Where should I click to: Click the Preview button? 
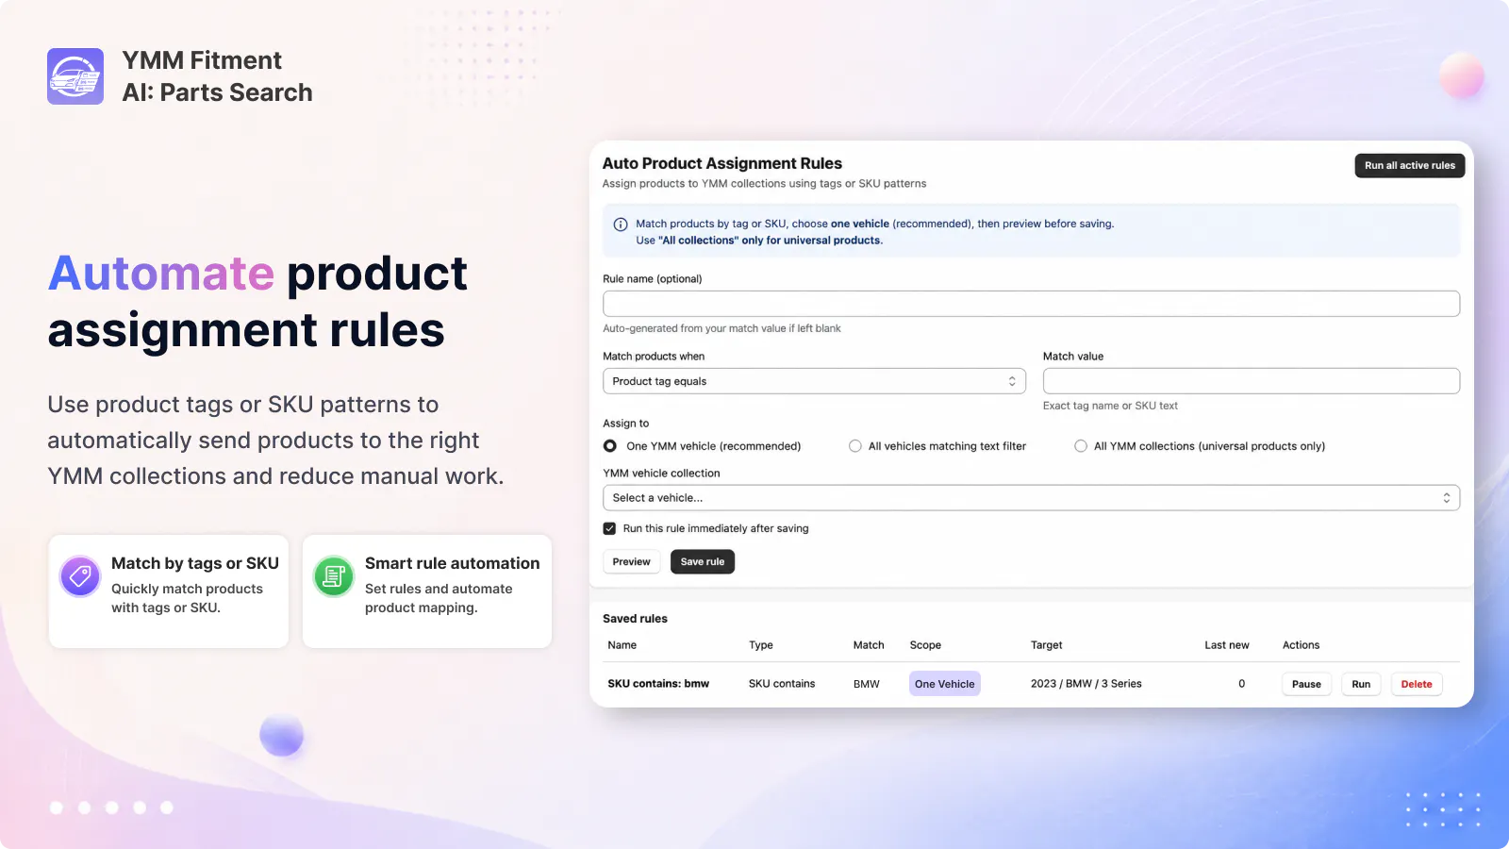(x=632, y=562)
